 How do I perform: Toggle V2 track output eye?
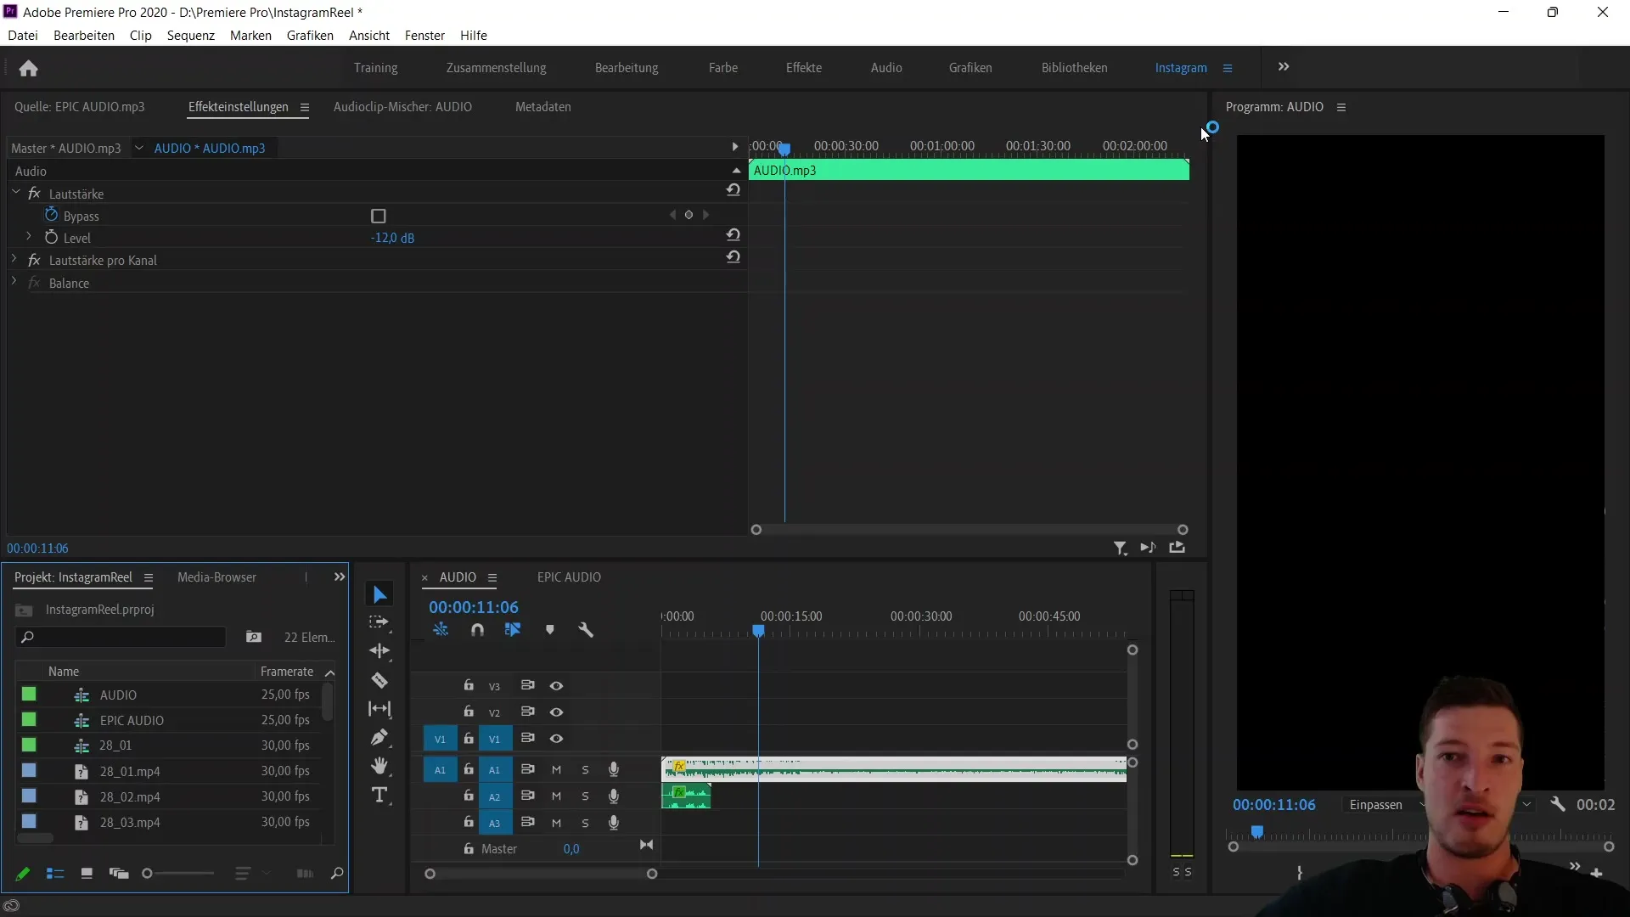(x=557, y=712)
